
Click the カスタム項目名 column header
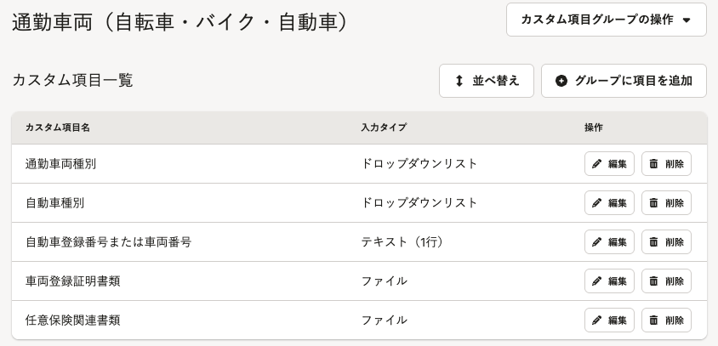[58, 128]
